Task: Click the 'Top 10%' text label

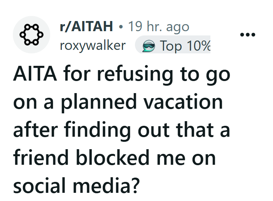Action: 185,46
